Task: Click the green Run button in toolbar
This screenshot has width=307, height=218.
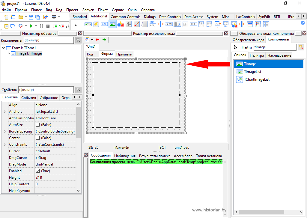Action: coord(31,26)
